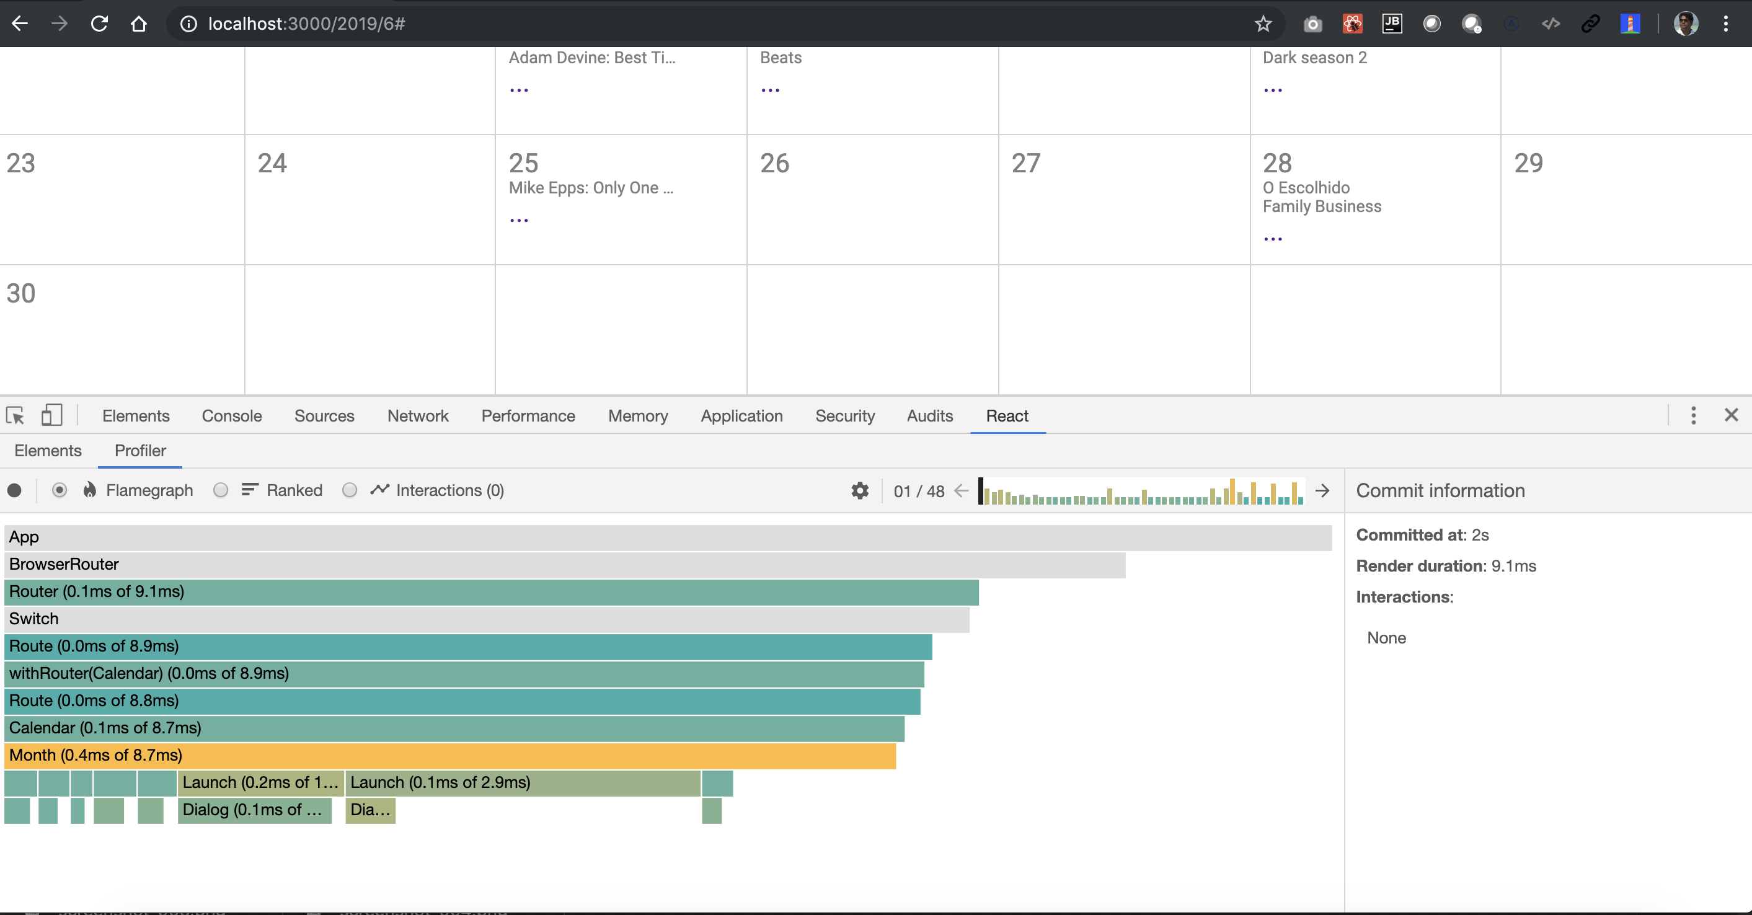This screenshot has width=1752, height=915.
Task: Expand events under Dark season 2
Action: tap(1273, 90)
